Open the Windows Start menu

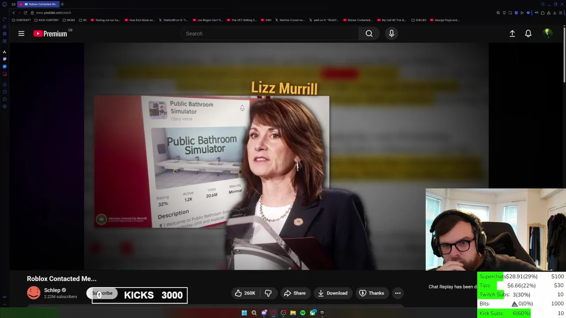click(x=244, y=313)
